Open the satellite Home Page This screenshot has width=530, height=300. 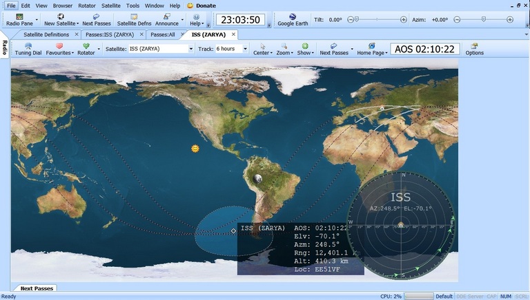(x=372, y=50)
